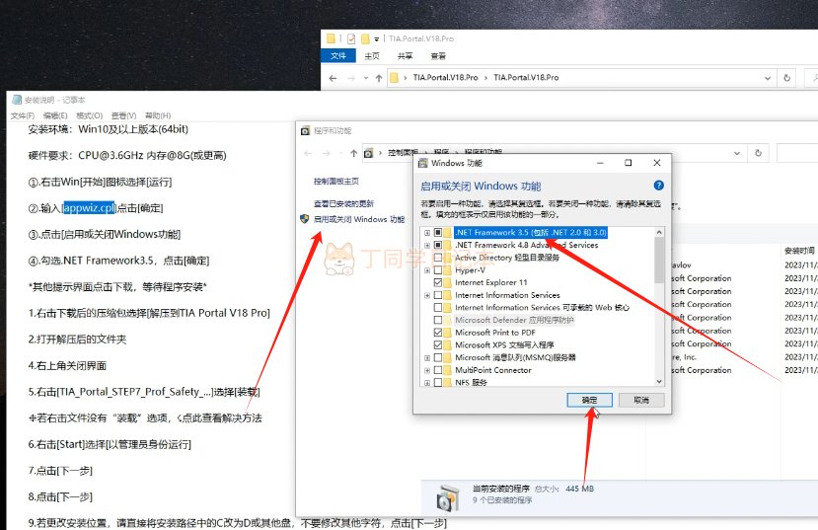818x530 pixels.
Task: Confirm with the OK (确定) button
Action: click(x=589, y=400)
